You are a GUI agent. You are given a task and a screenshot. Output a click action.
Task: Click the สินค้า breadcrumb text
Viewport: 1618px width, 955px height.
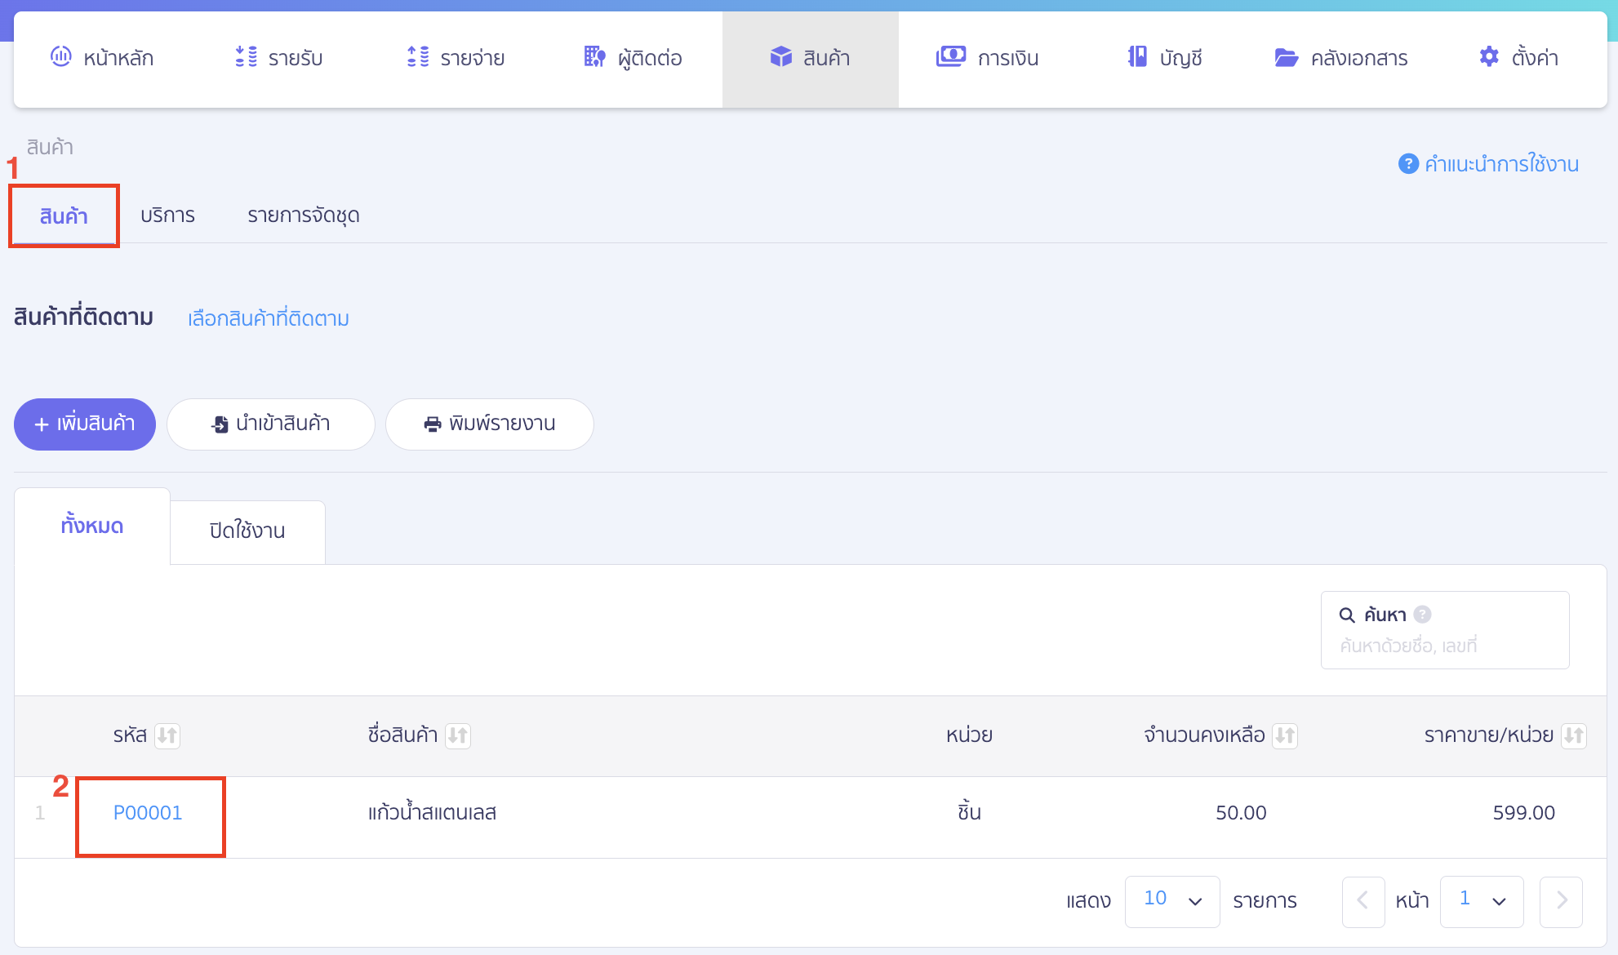point(50,147)
